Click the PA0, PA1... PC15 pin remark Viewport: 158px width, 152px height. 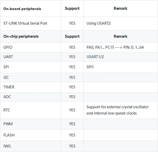click(x=115, y=47)
